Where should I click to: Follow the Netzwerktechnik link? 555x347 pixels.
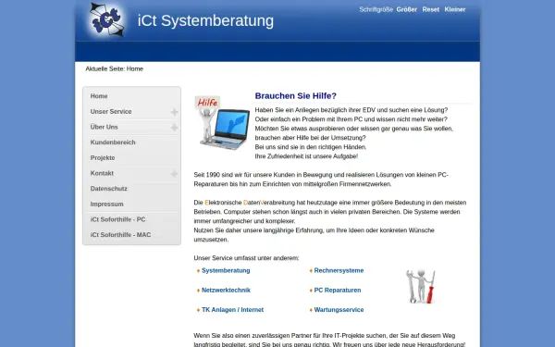[x=227, y=290]
